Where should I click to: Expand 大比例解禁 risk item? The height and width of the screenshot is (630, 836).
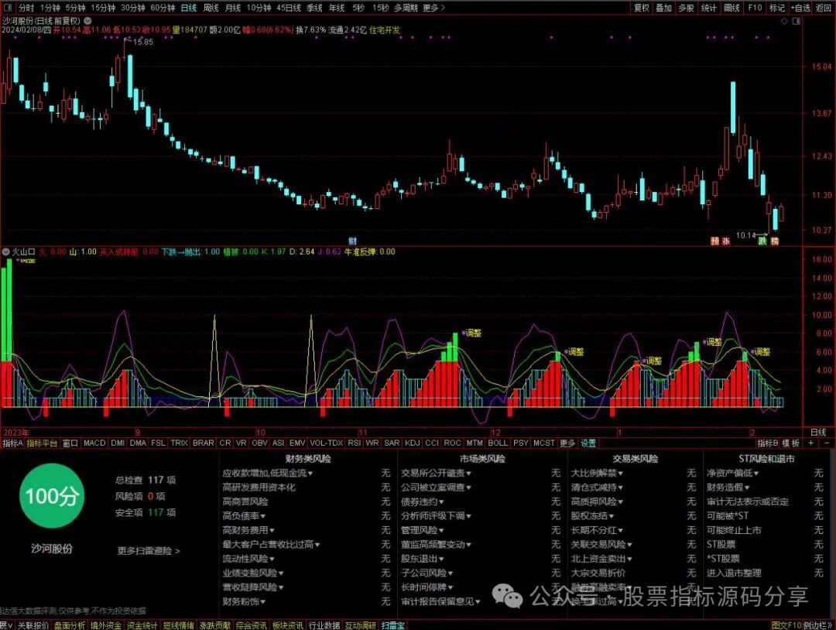(x=597, y=473)
